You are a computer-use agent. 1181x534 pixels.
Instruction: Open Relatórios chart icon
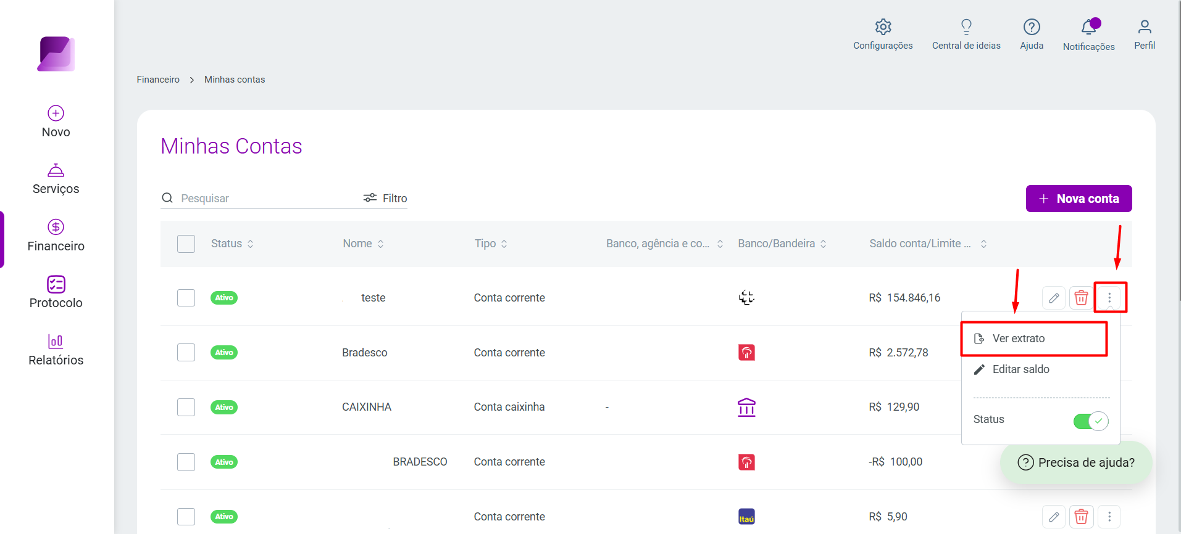56,341
